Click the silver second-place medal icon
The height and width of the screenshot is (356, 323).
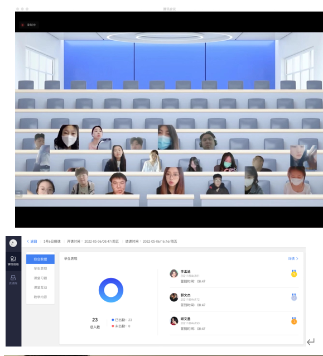pos(294,297)
